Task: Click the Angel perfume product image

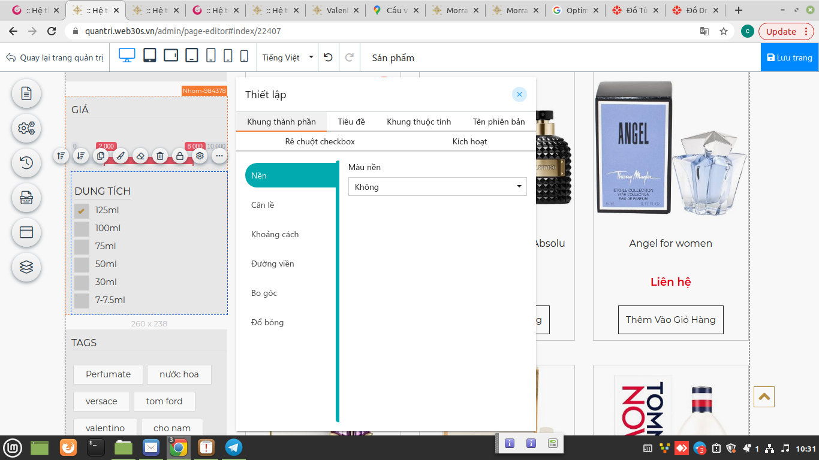Action: [671, 148]
